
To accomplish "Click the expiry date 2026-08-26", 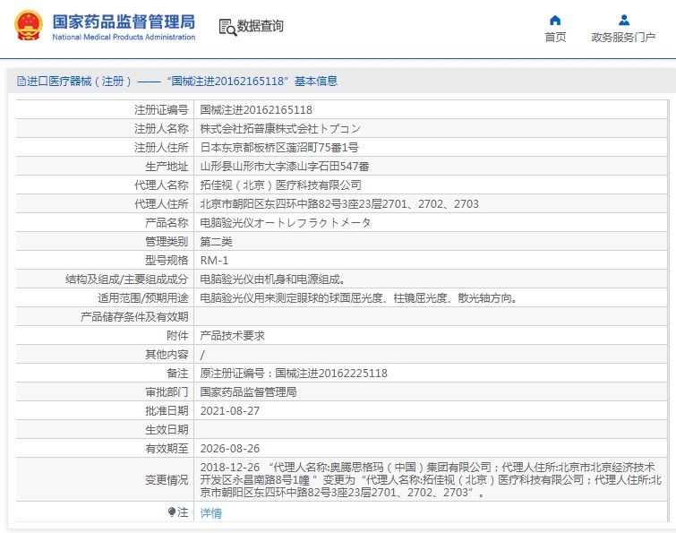I will pyautogui.click(x=229, y=448).
